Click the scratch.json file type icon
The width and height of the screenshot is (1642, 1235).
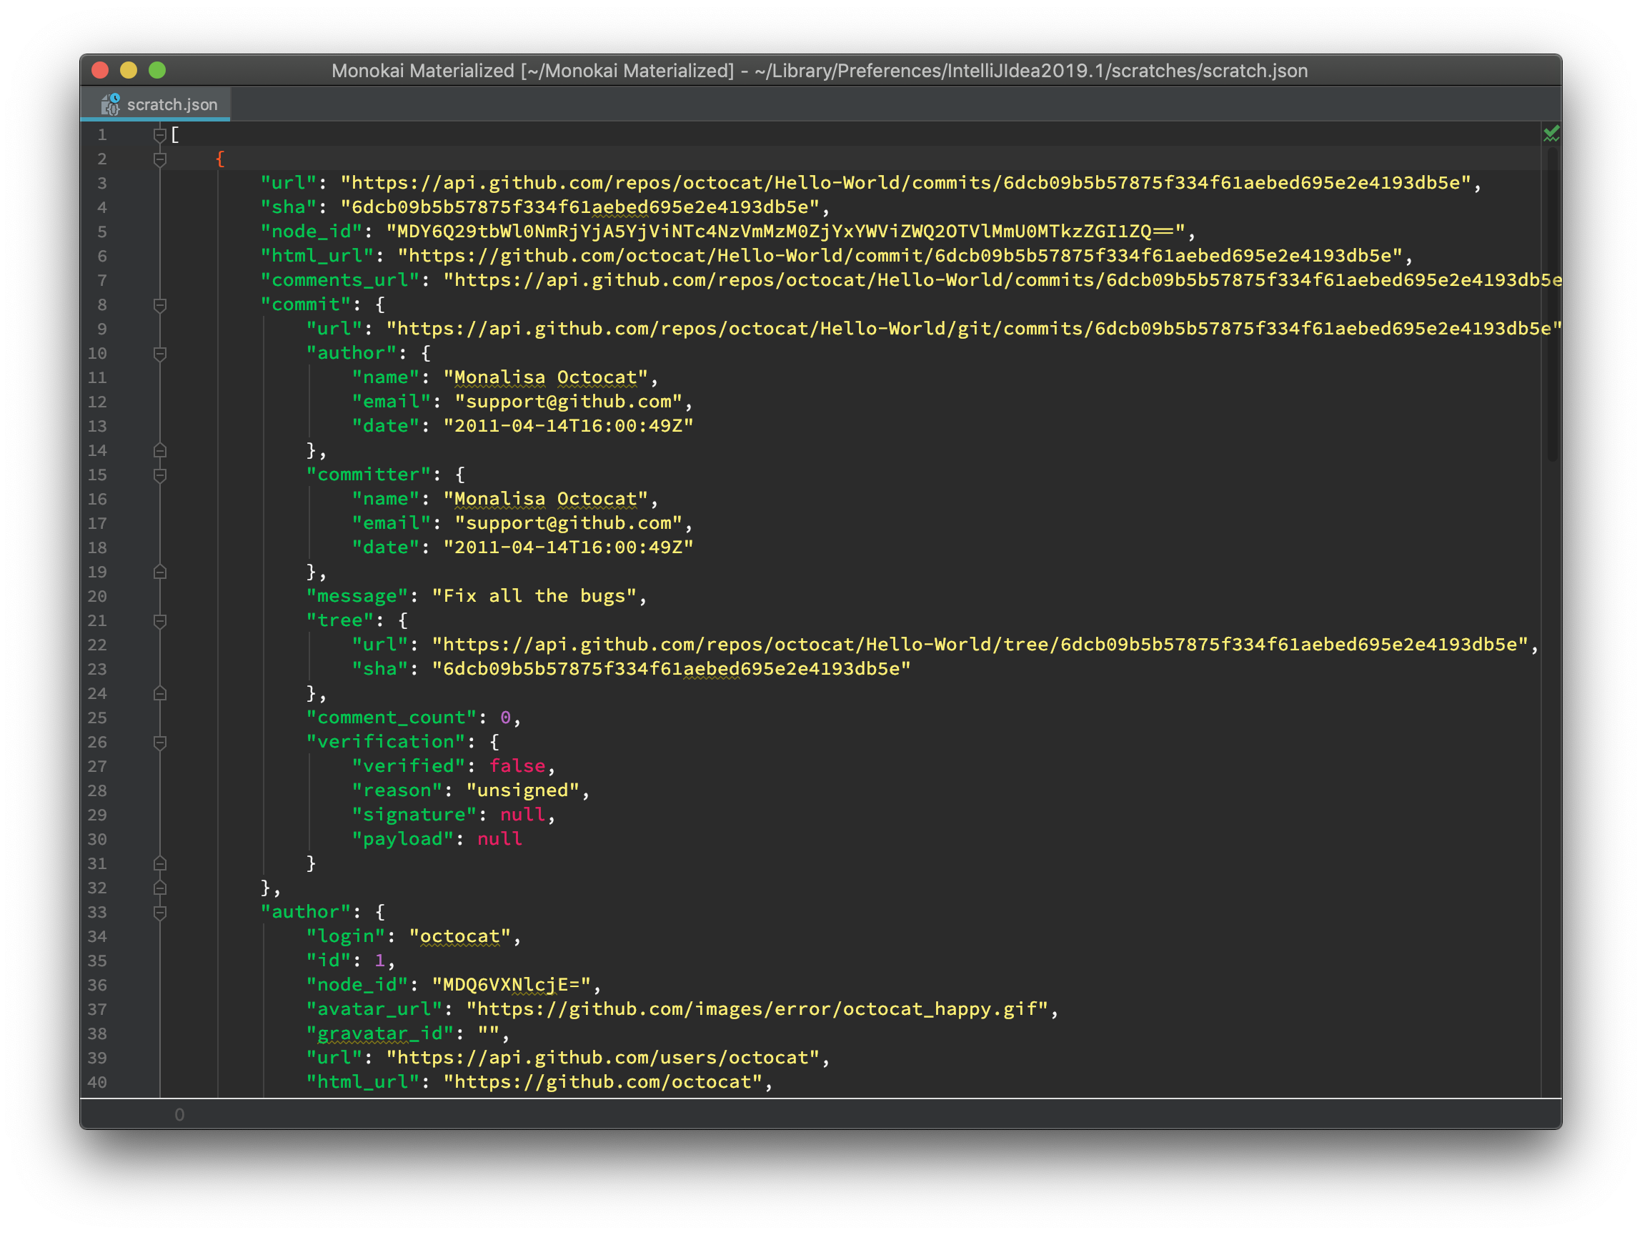111,105
